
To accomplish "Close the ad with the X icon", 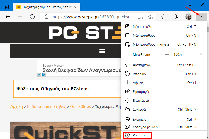I will coord(39,75).
